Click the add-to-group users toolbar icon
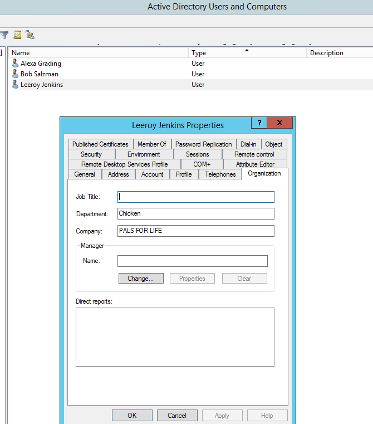This screenshot has width=373, height=424. (x=30, y=35)
